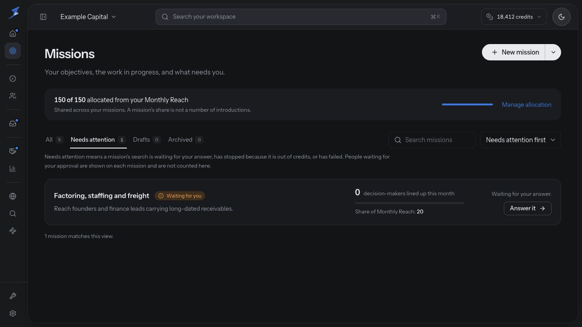Open the Needs attention first sort dropdown
The image size is (582, 327).
point(521,140)
